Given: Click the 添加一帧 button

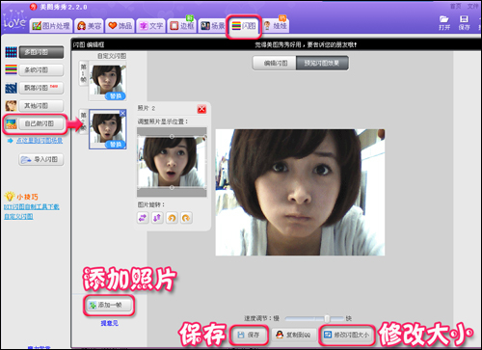Looking at the screenshot, I should (109, 305).
